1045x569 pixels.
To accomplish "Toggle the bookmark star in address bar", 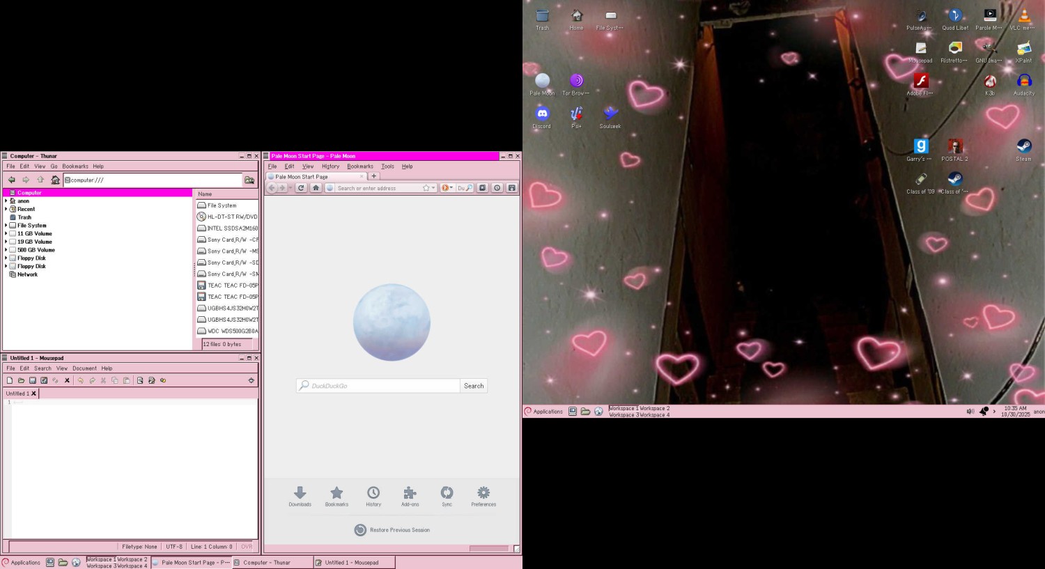I will 426,188.
